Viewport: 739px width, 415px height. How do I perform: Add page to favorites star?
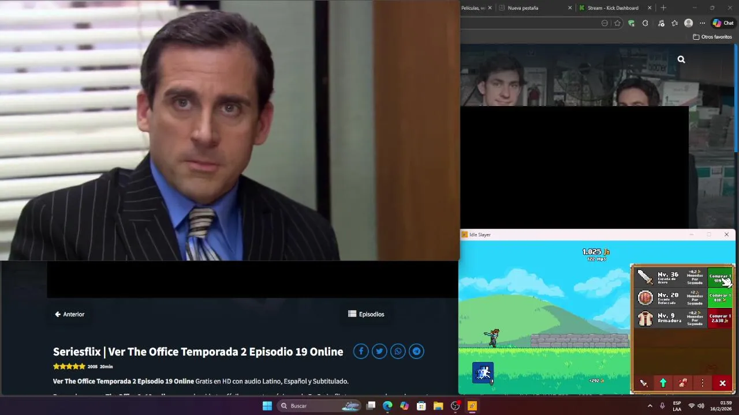617,23
